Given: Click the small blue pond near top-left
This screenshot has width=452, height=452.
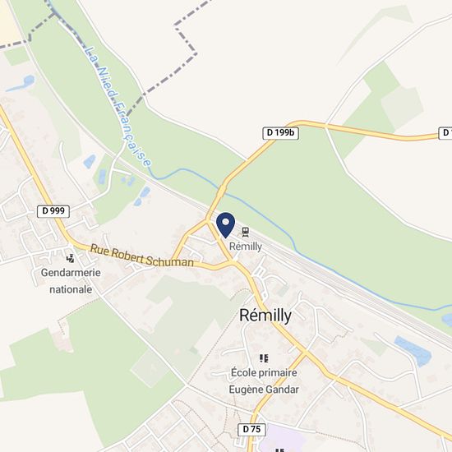Looking at the screenshot, I should tap(21, 83).
